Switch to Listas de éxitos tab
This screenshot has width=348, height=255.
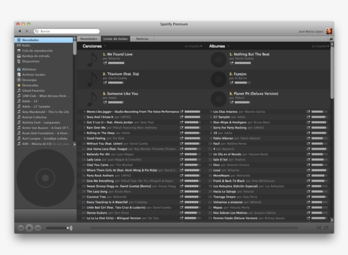(115, 39)
